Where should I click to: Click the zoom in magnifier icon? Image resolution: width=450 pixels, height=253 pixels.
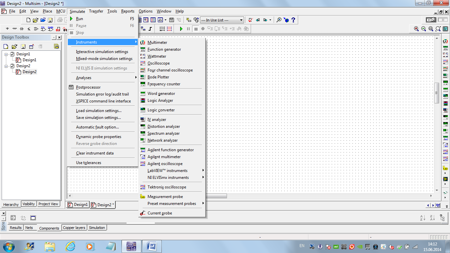pos(416,29)
